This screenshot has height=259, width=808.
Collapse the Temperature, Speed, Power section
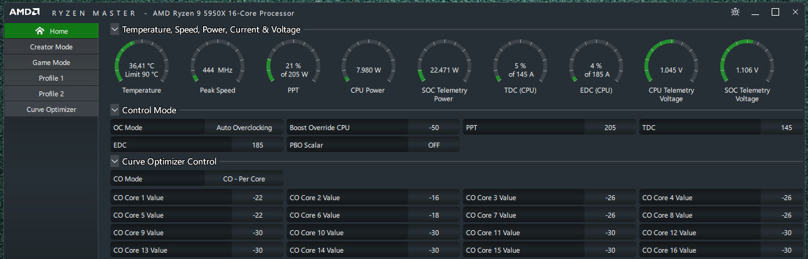[115, 29]
